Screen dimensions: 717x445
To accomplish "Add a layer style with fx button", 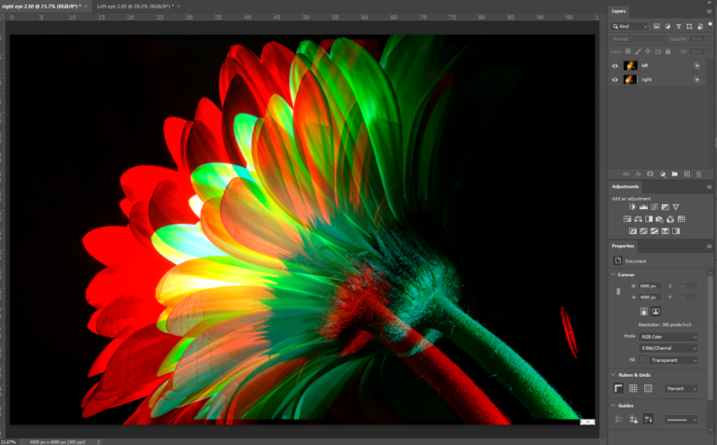I will [x=639, y=174].
